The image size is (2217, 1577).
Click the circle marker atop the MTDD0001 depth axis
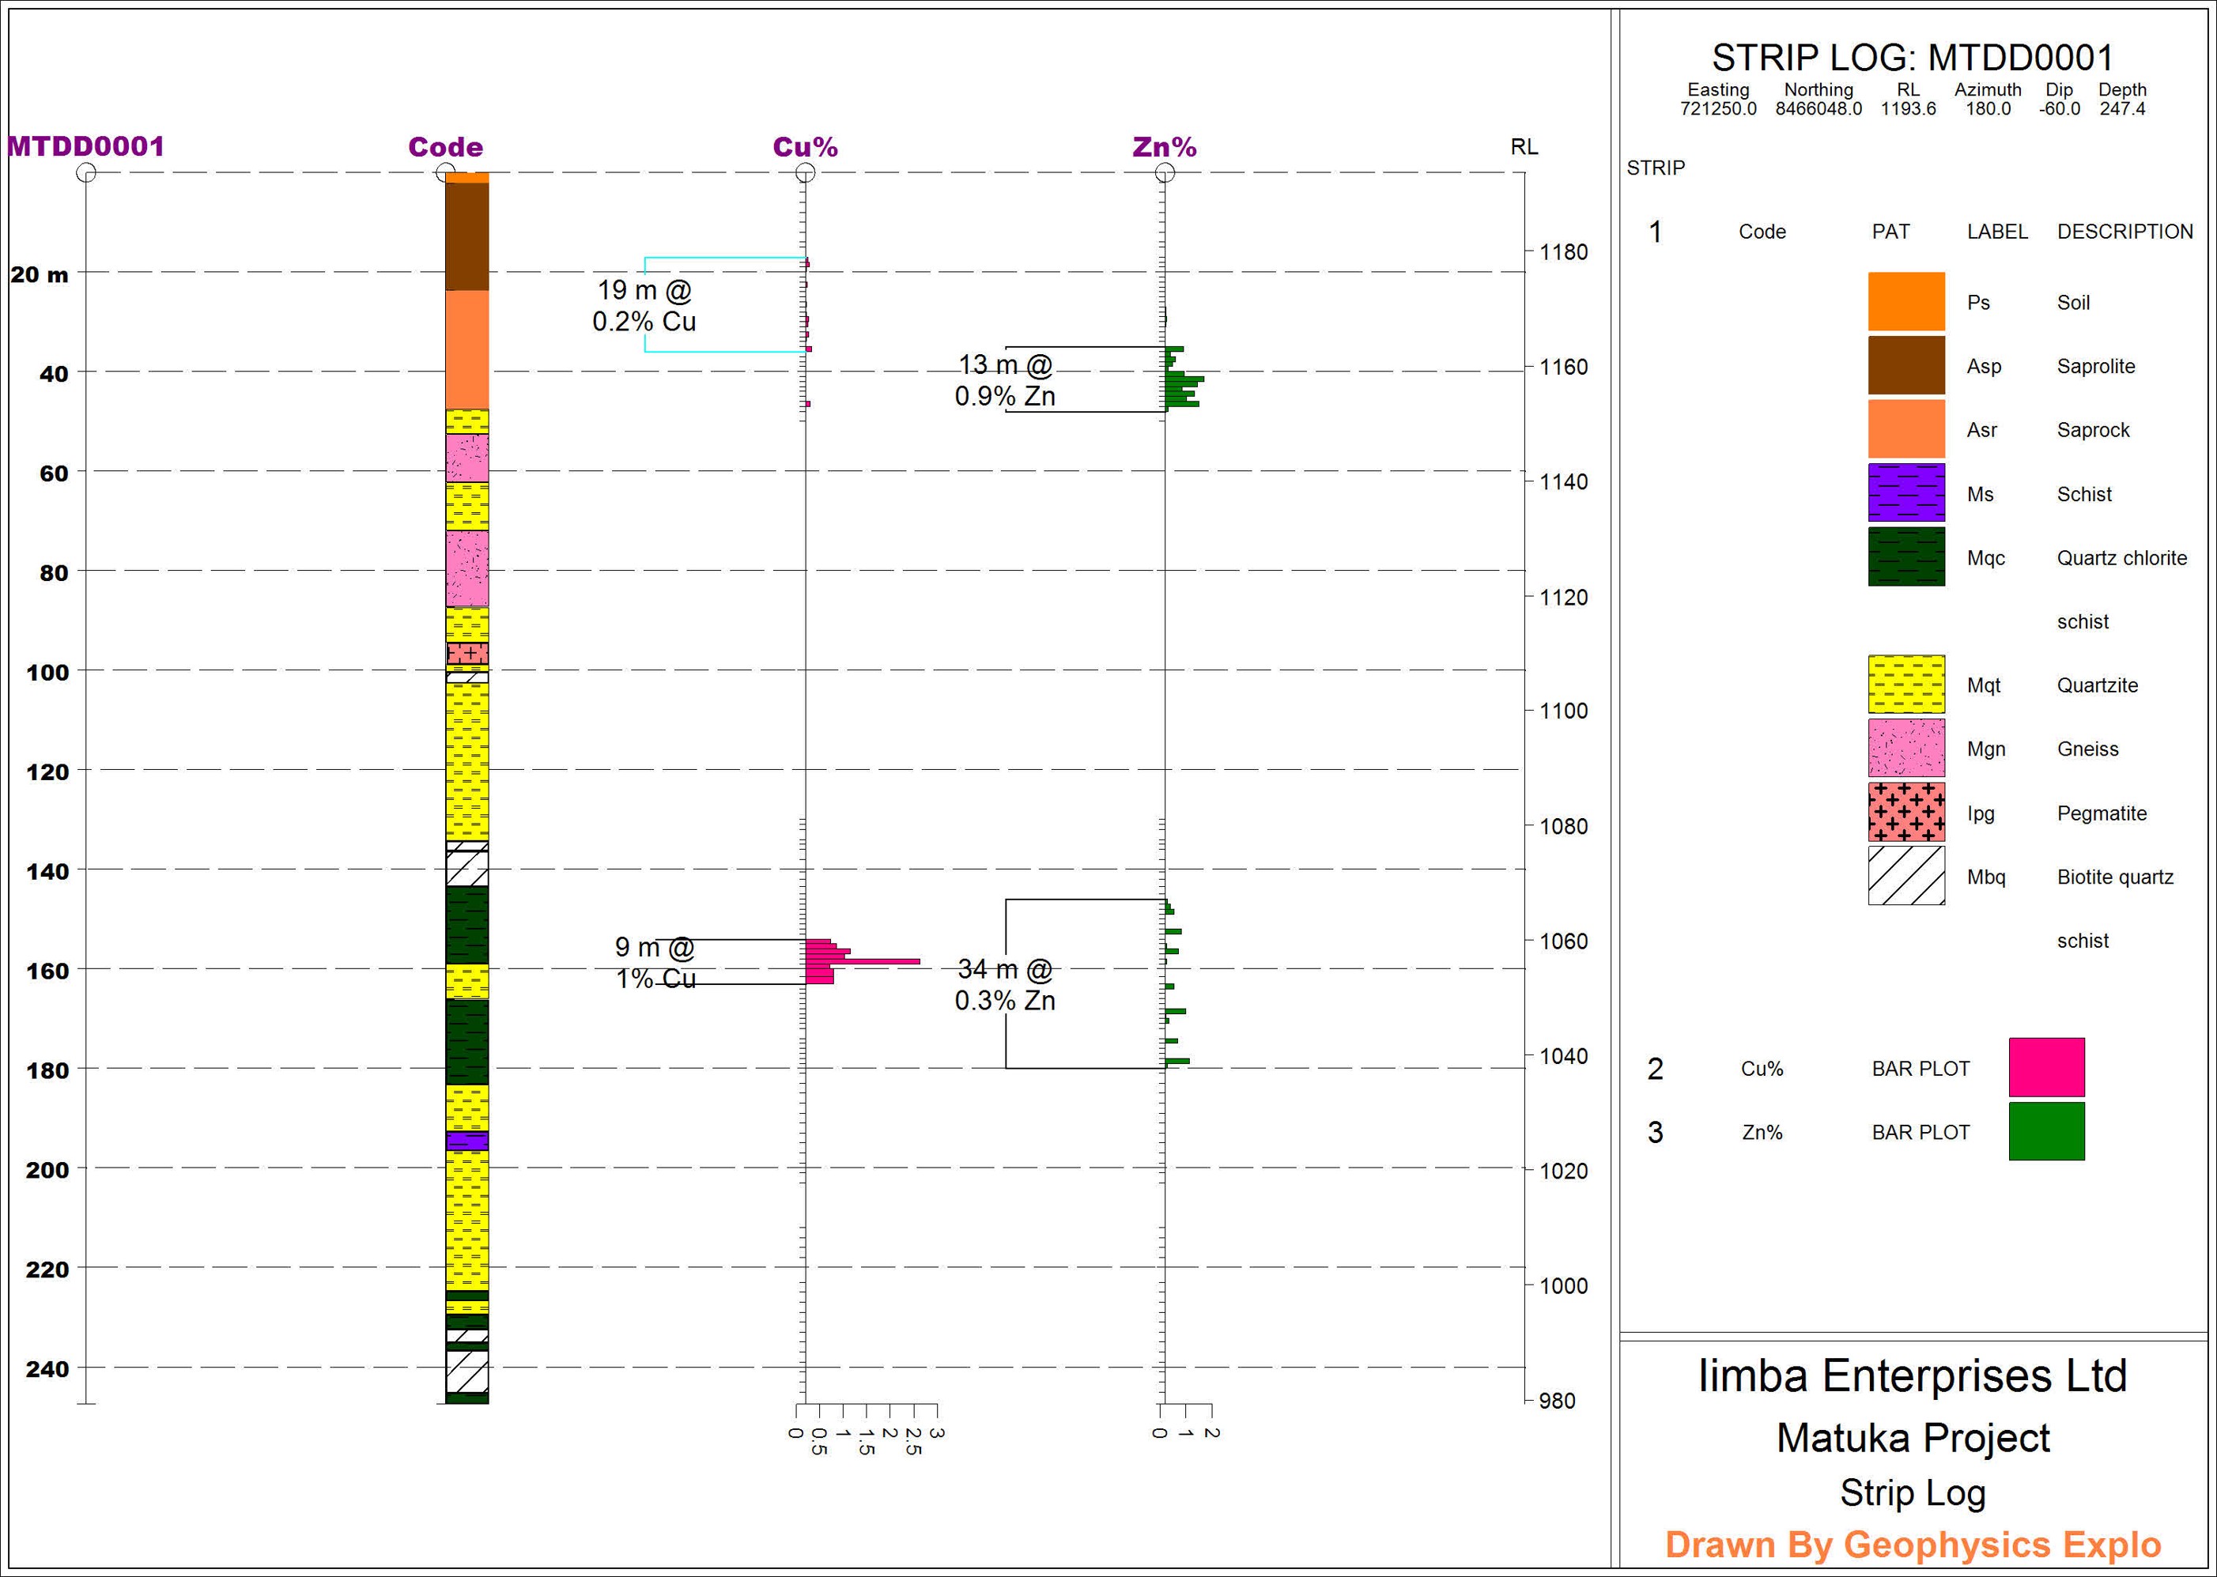86,173
